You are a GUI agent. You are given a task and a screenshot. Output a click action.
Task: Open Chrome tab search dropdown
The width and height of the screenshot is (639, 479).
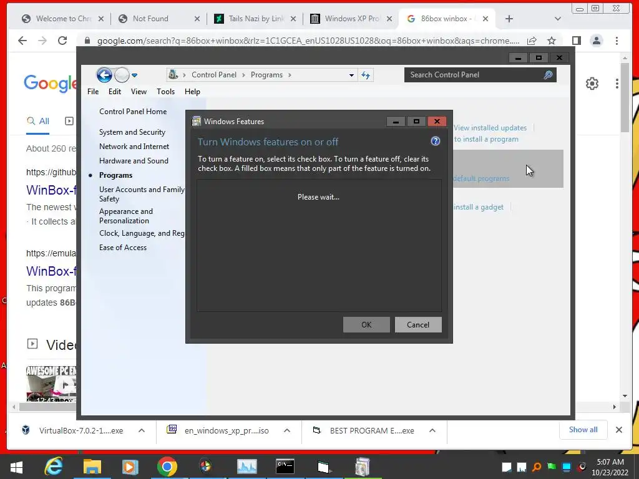[558, 19]
